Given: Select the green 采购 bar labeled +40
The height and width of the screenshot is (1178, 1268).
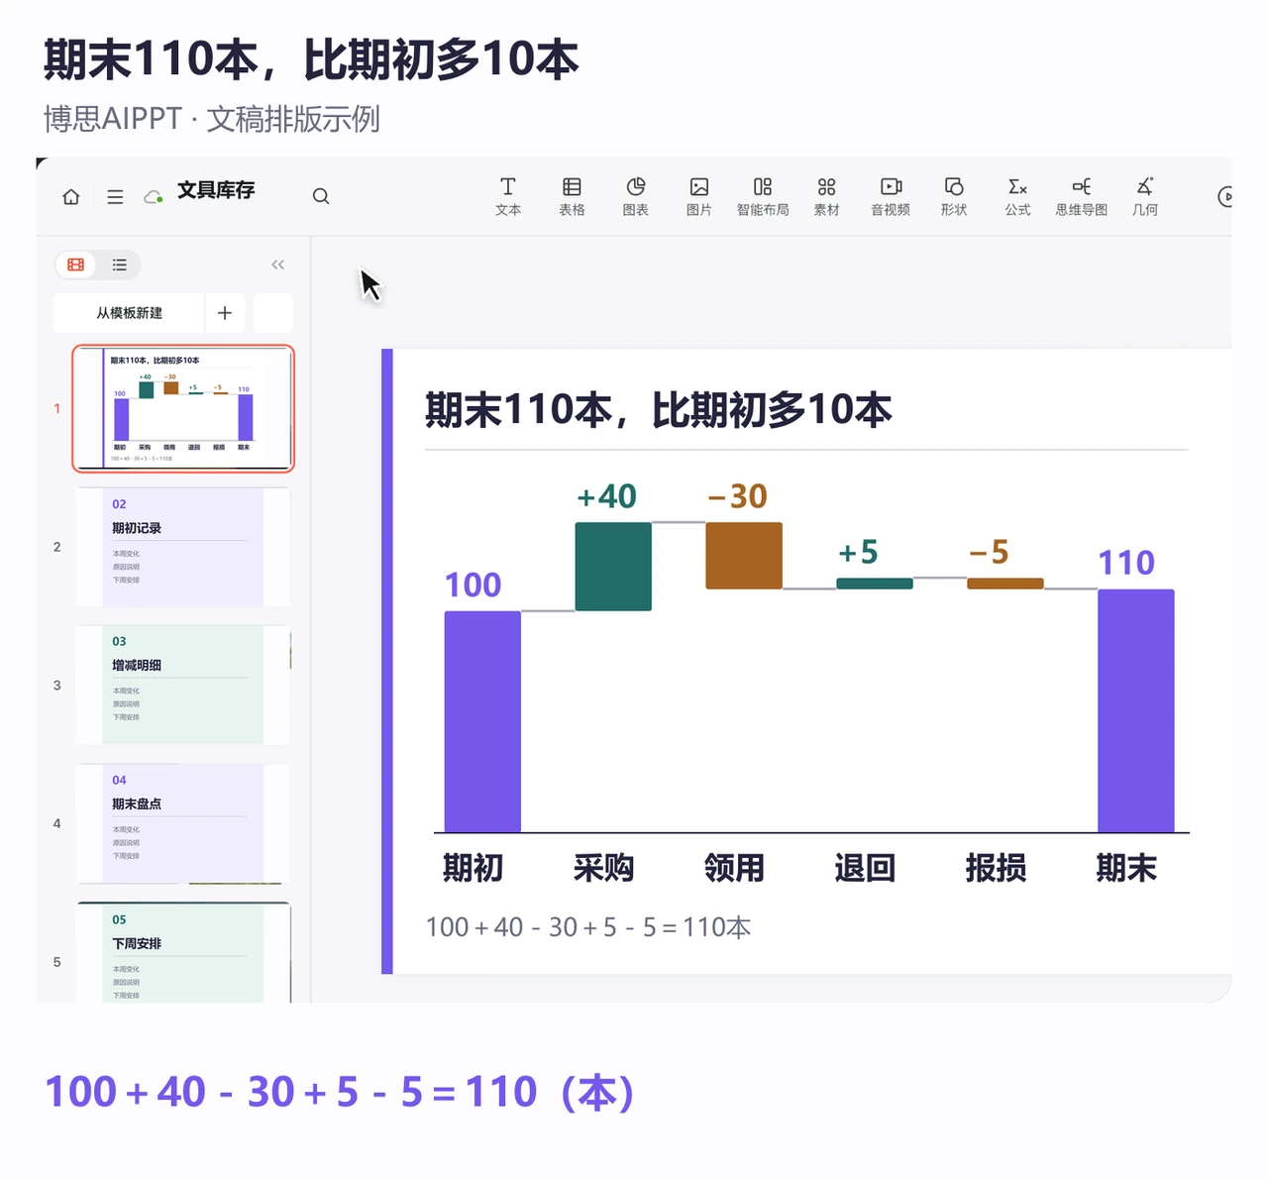Looking at the screenshot, I should click(x=613, y=567).
